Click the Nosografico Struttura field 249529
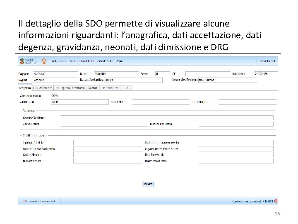Screen dimensions: 298x224 click(x=133, y=80)
